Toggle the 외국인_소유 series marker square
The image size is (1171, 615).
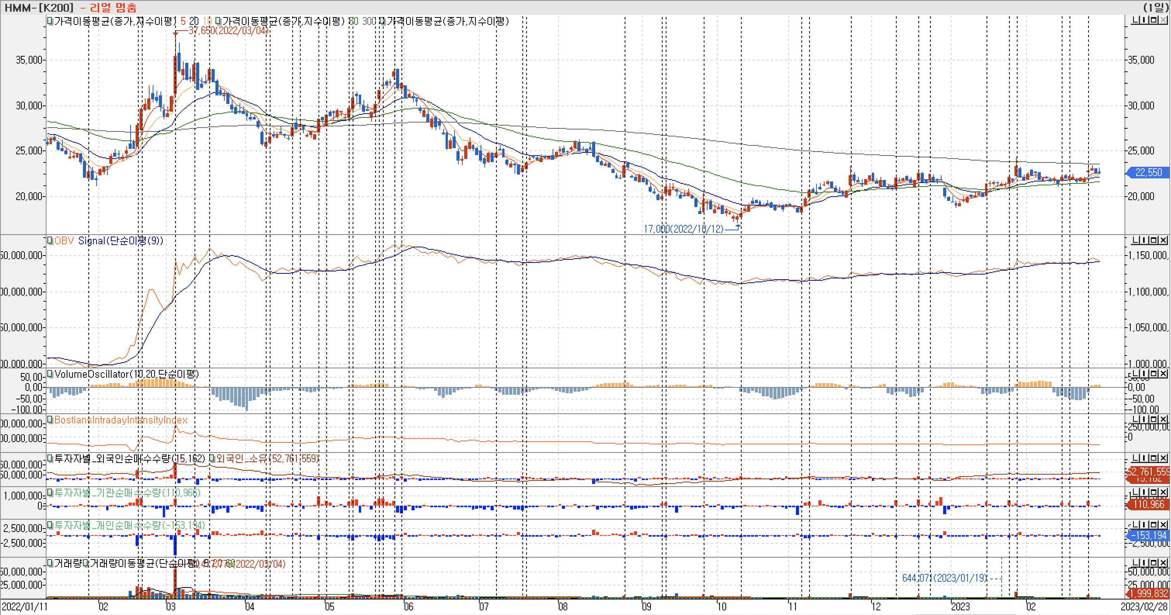[x=212, y=458]
